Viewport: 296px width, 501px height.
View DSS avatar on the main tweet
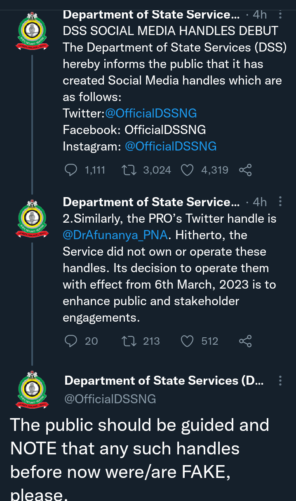[33, 390]
